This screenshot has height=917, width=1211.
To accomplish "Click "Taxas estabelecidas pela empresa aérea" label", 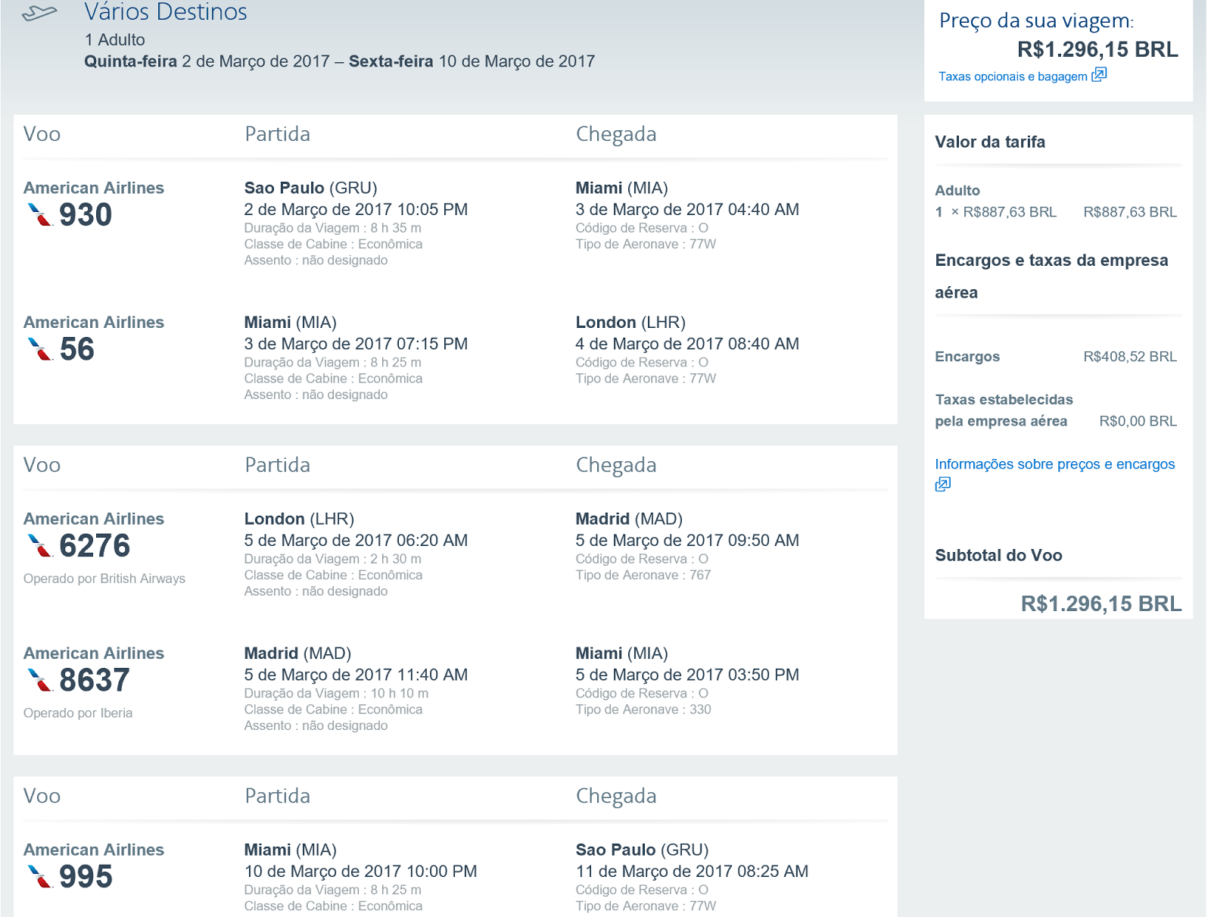I will pyautogui.click(x=1004, y=410).
